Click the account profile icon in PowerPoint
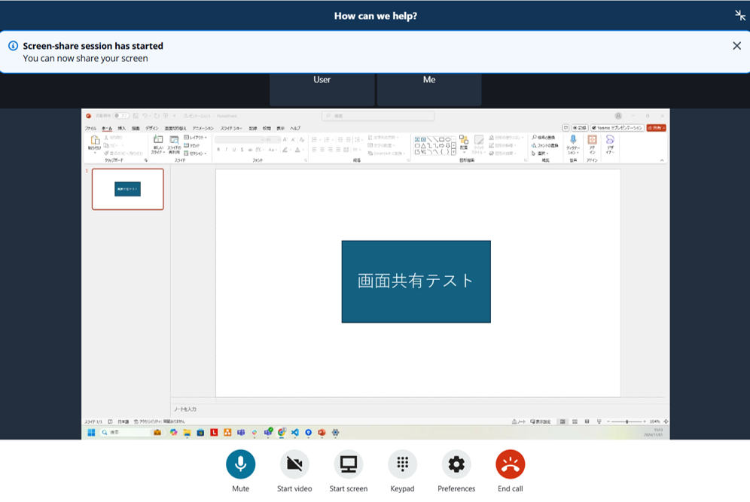The width and height of the screenshot is (750, 502). pos(618,116)
